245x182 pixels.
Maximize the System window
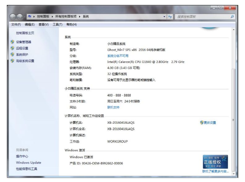pyautogui.click(x=221, y=8)
